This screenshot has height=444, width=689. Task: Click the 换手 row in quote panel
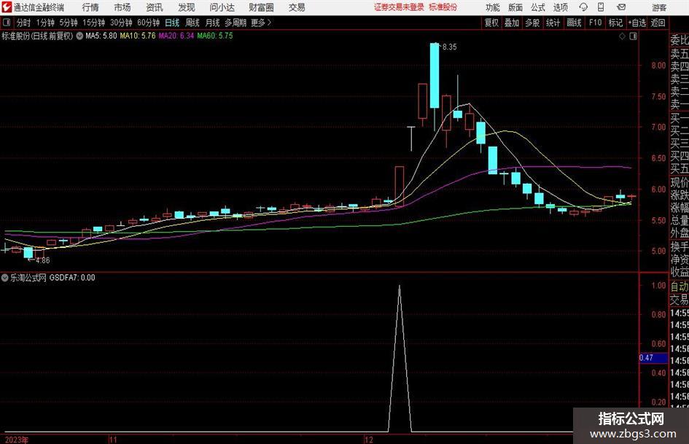[x=680, y=246]
